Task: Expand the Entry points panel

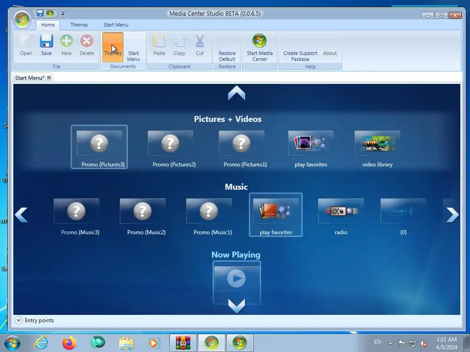Action: tap(18, 320)
